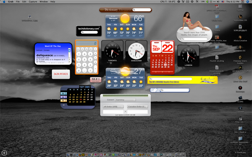Image resolution: width=252 pixels, height=157 pixels.
Task: Click the 58.9°C CPU heat widget
Action: (96, 80)
